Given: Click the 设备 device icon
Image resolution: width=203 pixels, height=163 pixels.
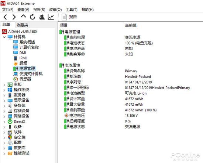Looking at the screenshot, I should 10,127.
